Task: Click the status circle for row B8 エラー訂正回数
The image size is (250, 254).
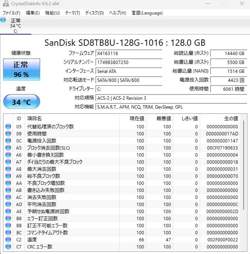Action: [8, 218]
